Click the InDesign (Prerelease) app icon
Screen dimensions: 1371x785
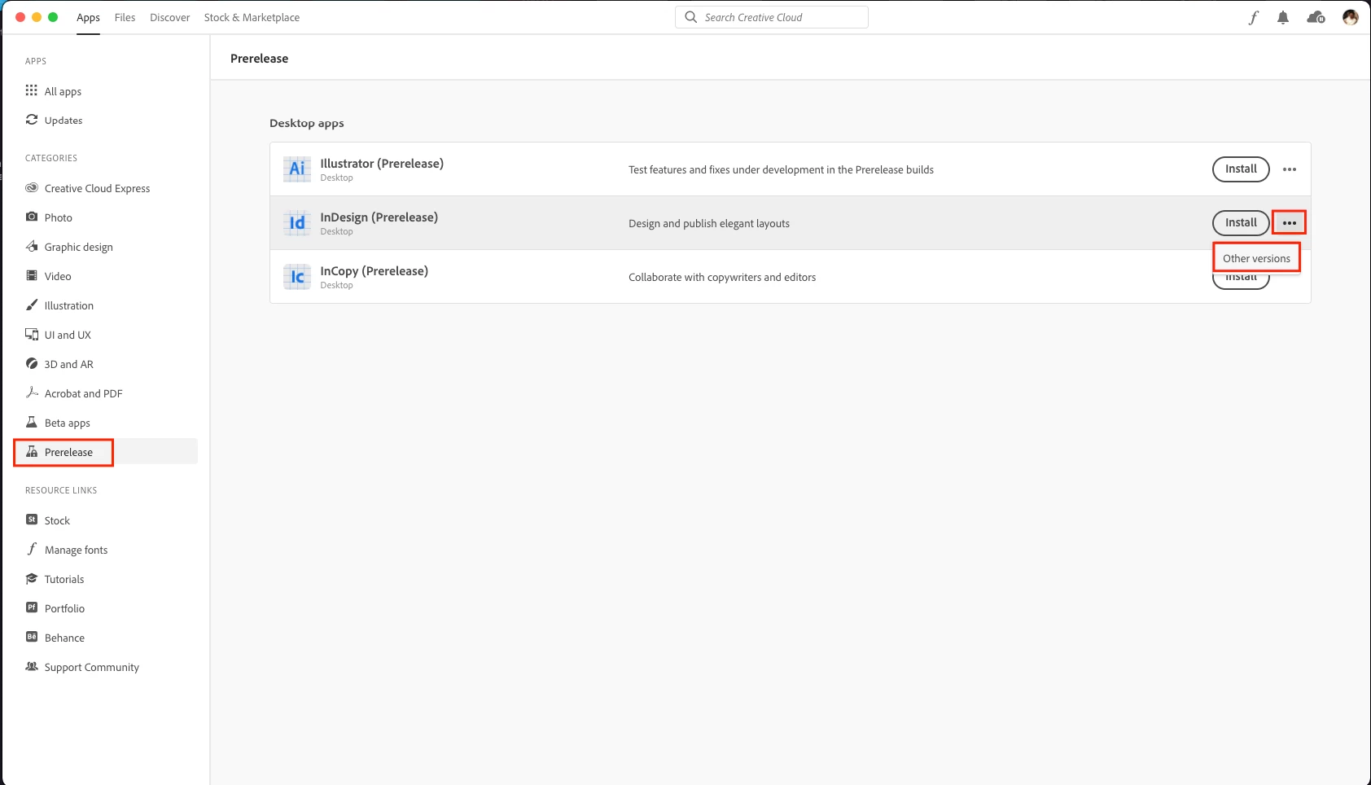pyautogui.click(x=297, y=222)
